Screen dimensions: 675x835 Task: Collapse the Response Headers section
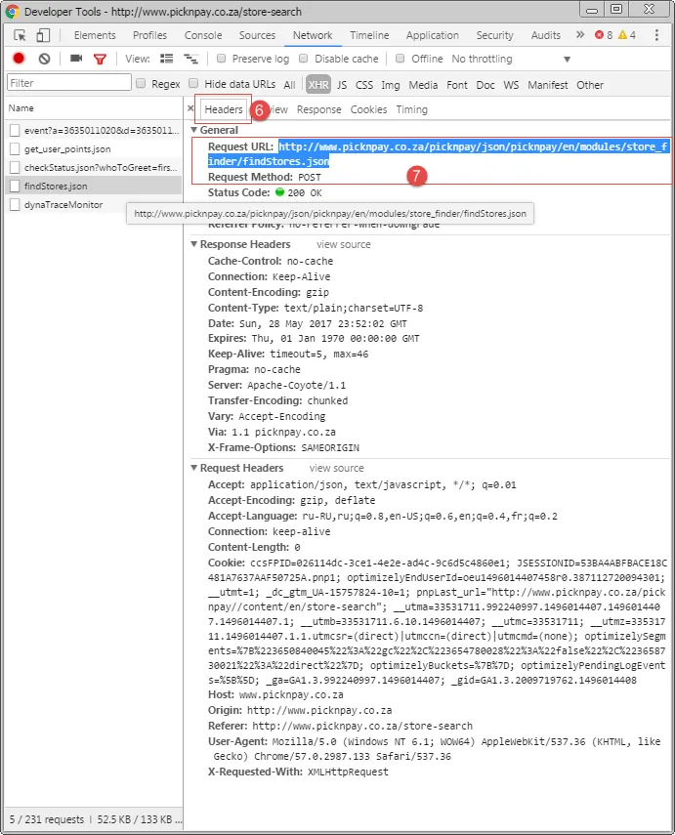(x=194, y=244)
